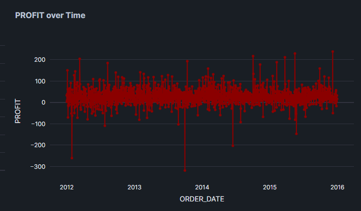Select the 2012 x-axis tick label

67,187
